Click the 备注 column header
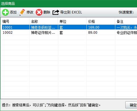 (126, 21)
